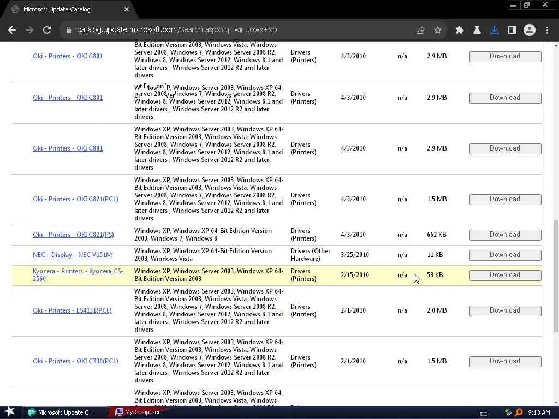Open Oki C821(PCL) driver link
The width and height of the screenshot is (559, 419).
(75, 199)
